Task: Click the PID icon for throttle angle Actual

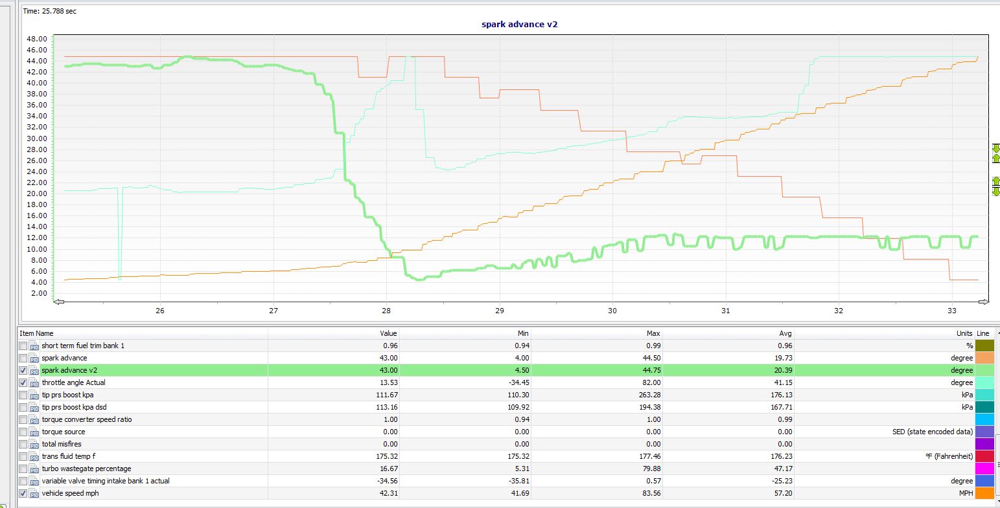Action: click(x=34, y=382)
